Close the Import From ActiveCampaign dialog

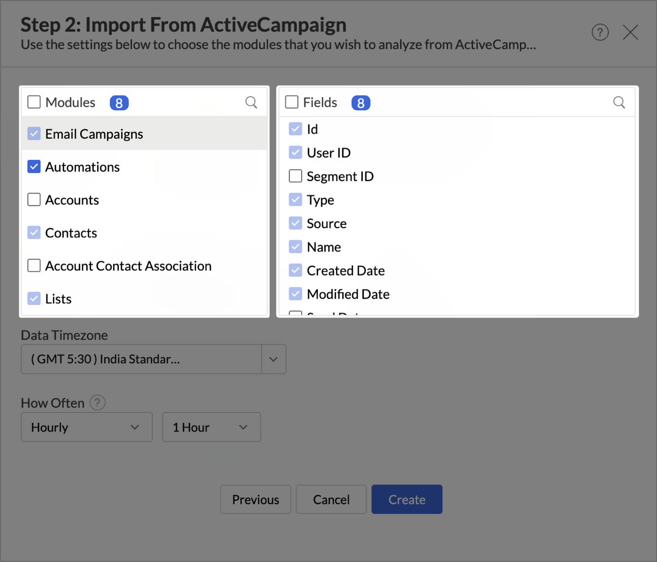click(630, 33)
